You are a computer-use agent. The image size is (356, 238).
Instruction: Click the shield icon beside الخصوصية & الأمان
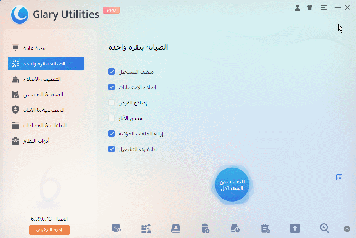click(x=15, y=110)
